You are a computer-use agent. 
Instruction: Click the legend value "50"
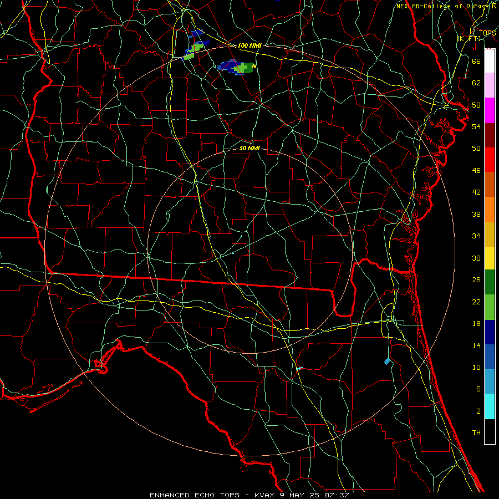click(x=476, y=148)
